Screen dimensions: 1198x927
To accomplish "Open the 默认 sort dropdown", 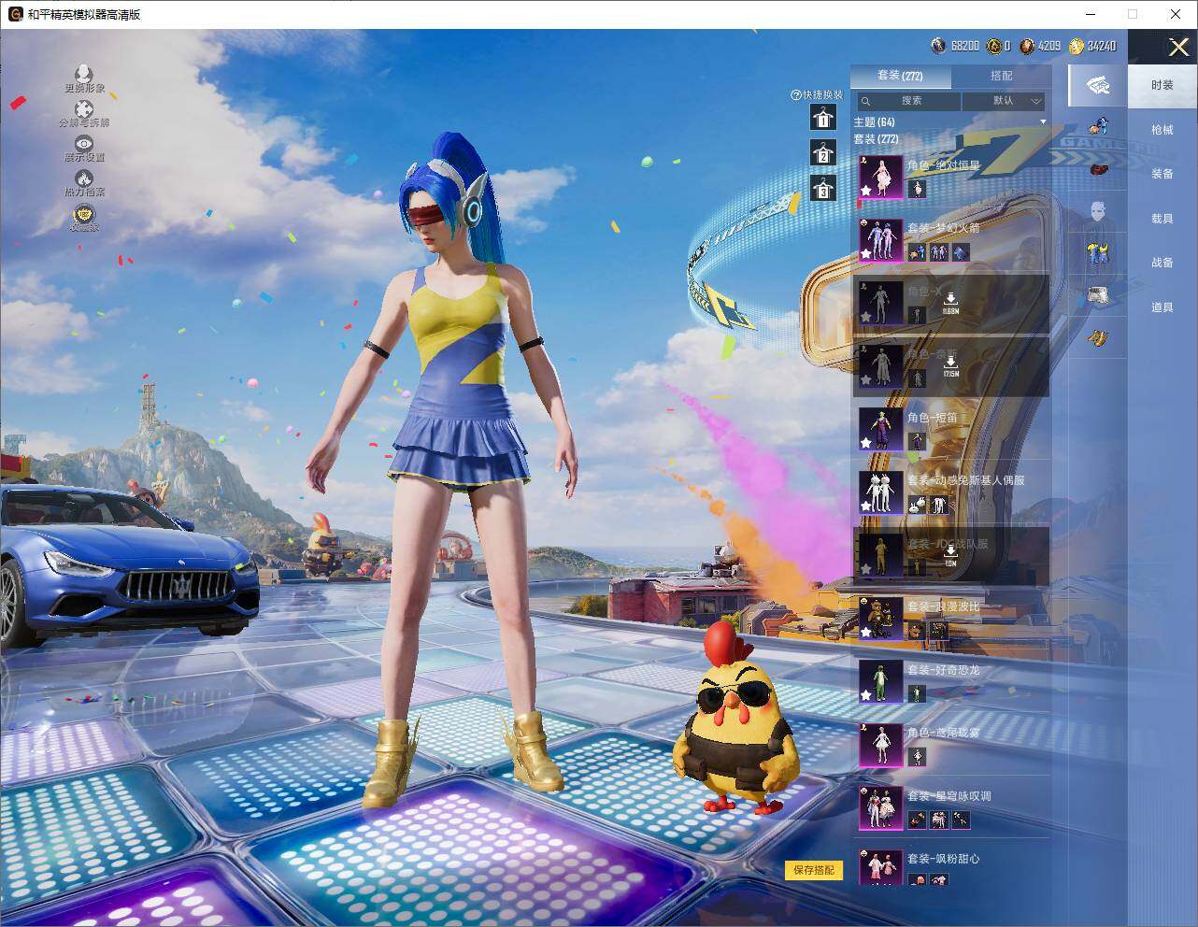I will [1004, 101].
